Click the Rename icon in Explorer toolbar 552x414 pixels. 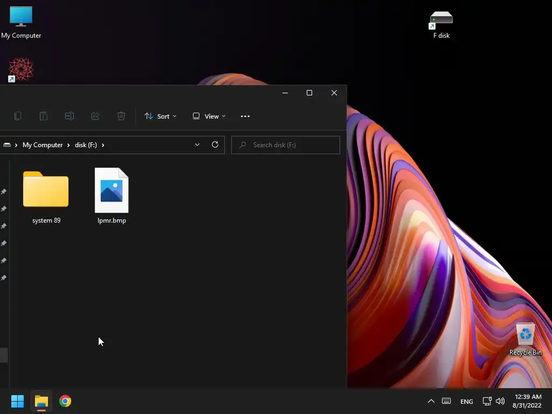(x=70, y=116)
